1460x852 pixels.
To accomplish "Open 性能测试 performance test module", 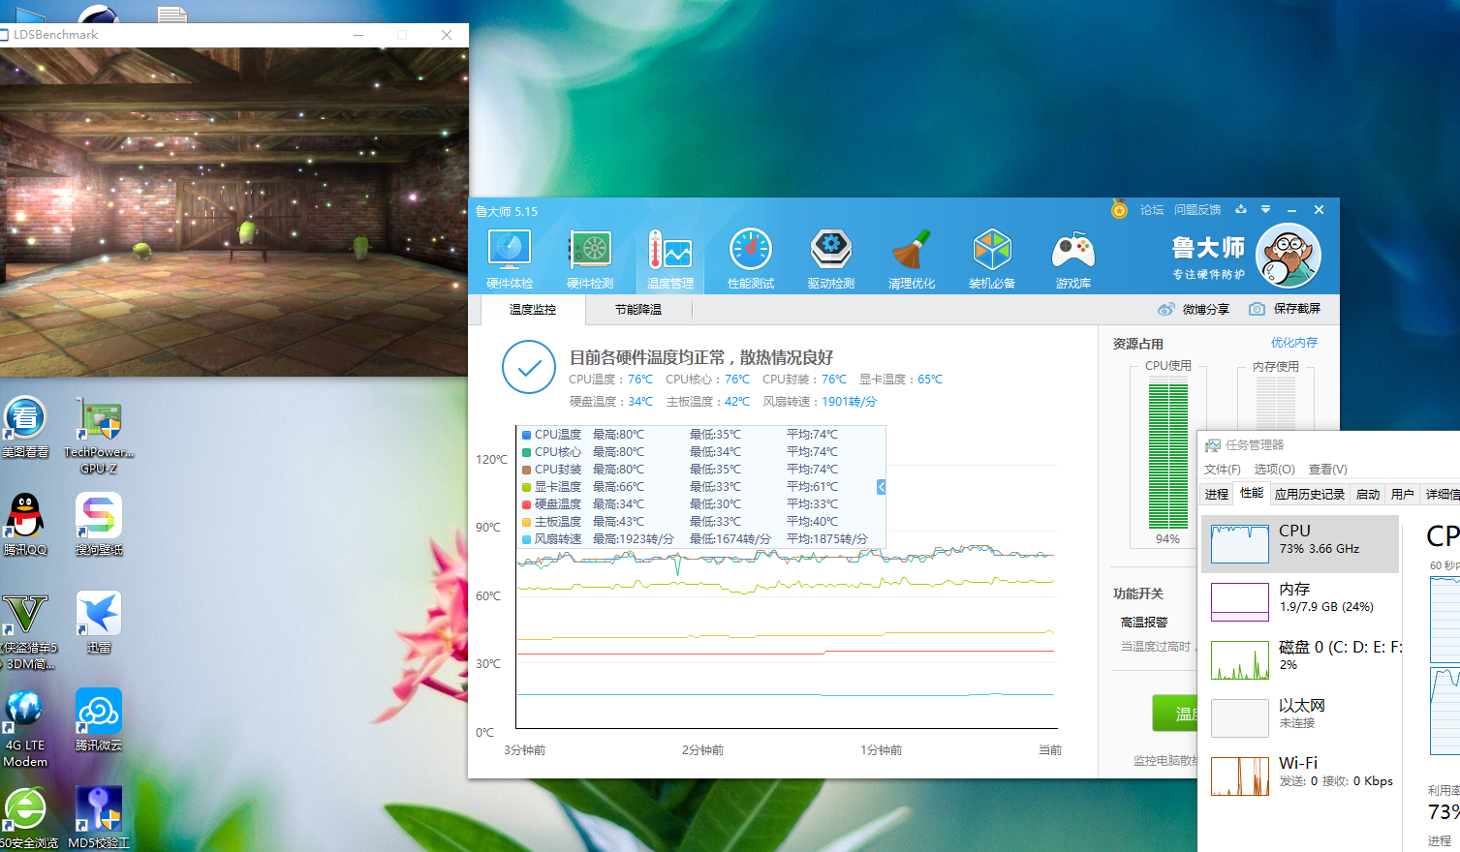I will click(x=751, y=259).
